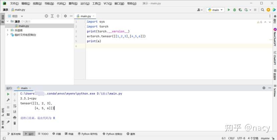Viewport: 277px width, 140px height.
Task: Toggle tool window quick-access icon bottom-left
Action: [x=4, y=138]
